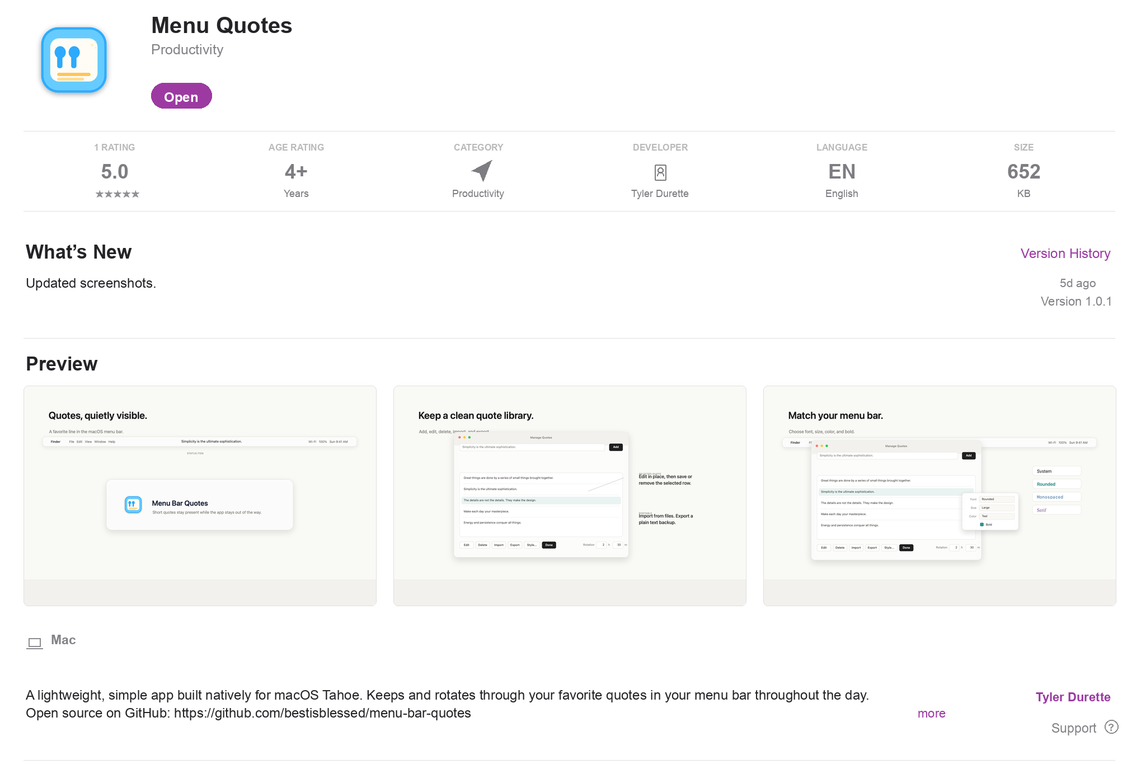This screenshot has width=1146, height=764.
Task: Click the GitHub URL in the description
Action: 322,714
